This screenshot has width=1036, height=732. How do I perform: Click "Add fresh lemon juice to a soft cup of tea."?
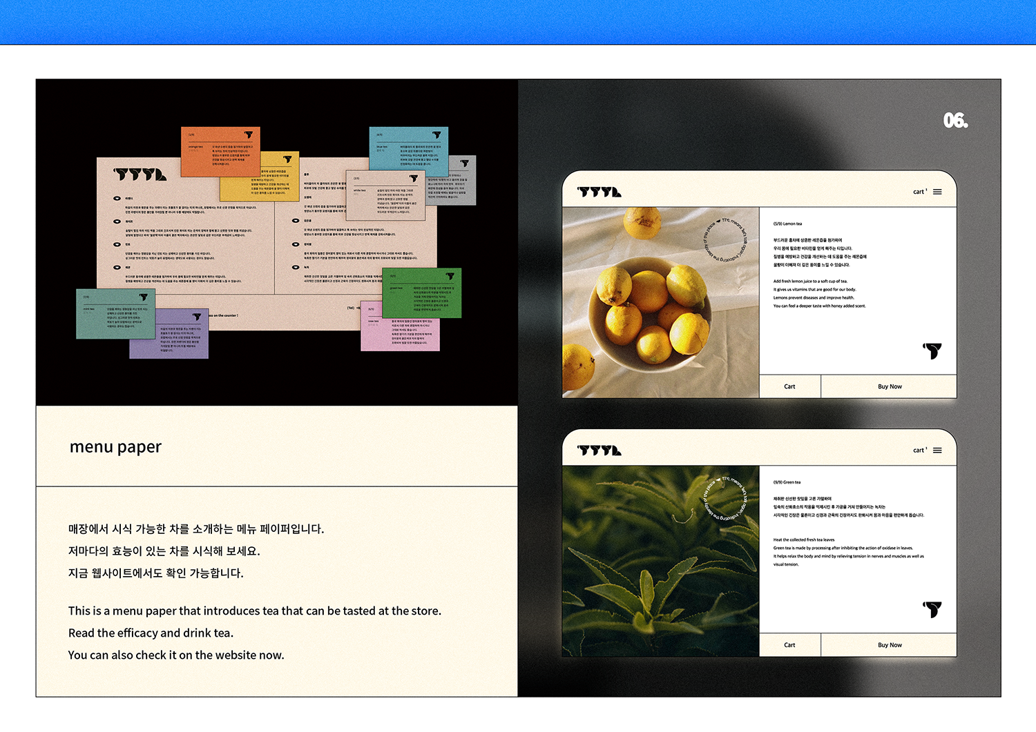tap(810, 281)
